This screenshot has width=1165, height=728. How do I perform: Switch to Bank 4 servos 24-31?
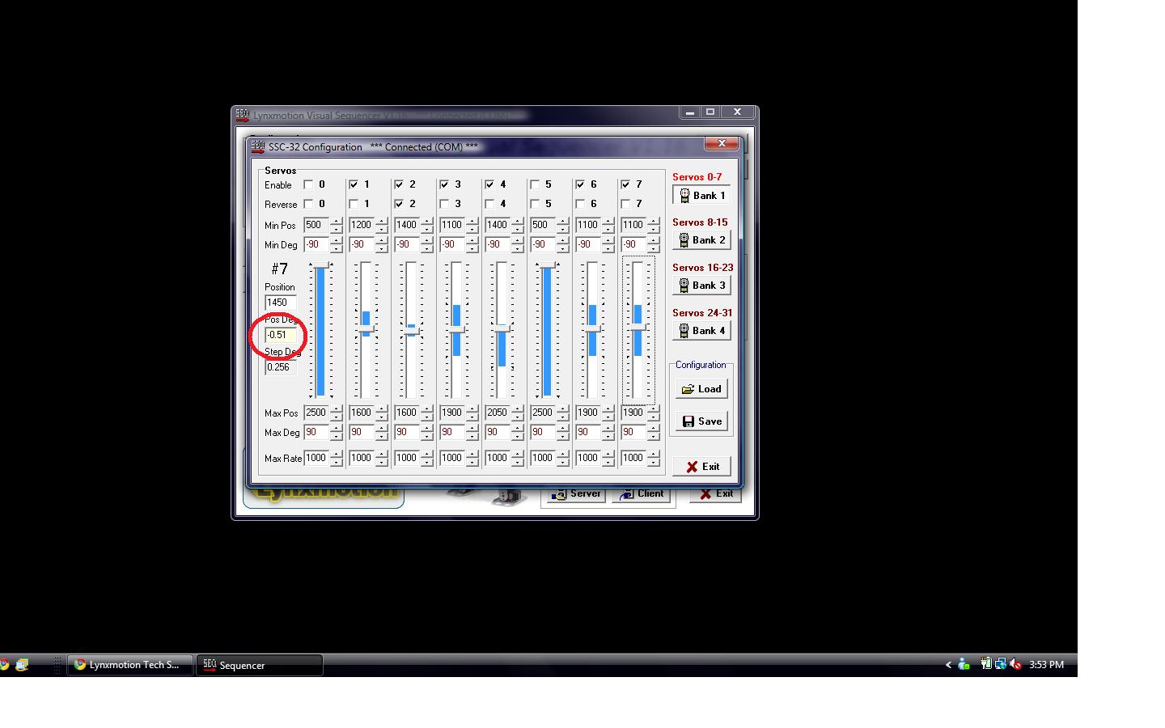701,331
